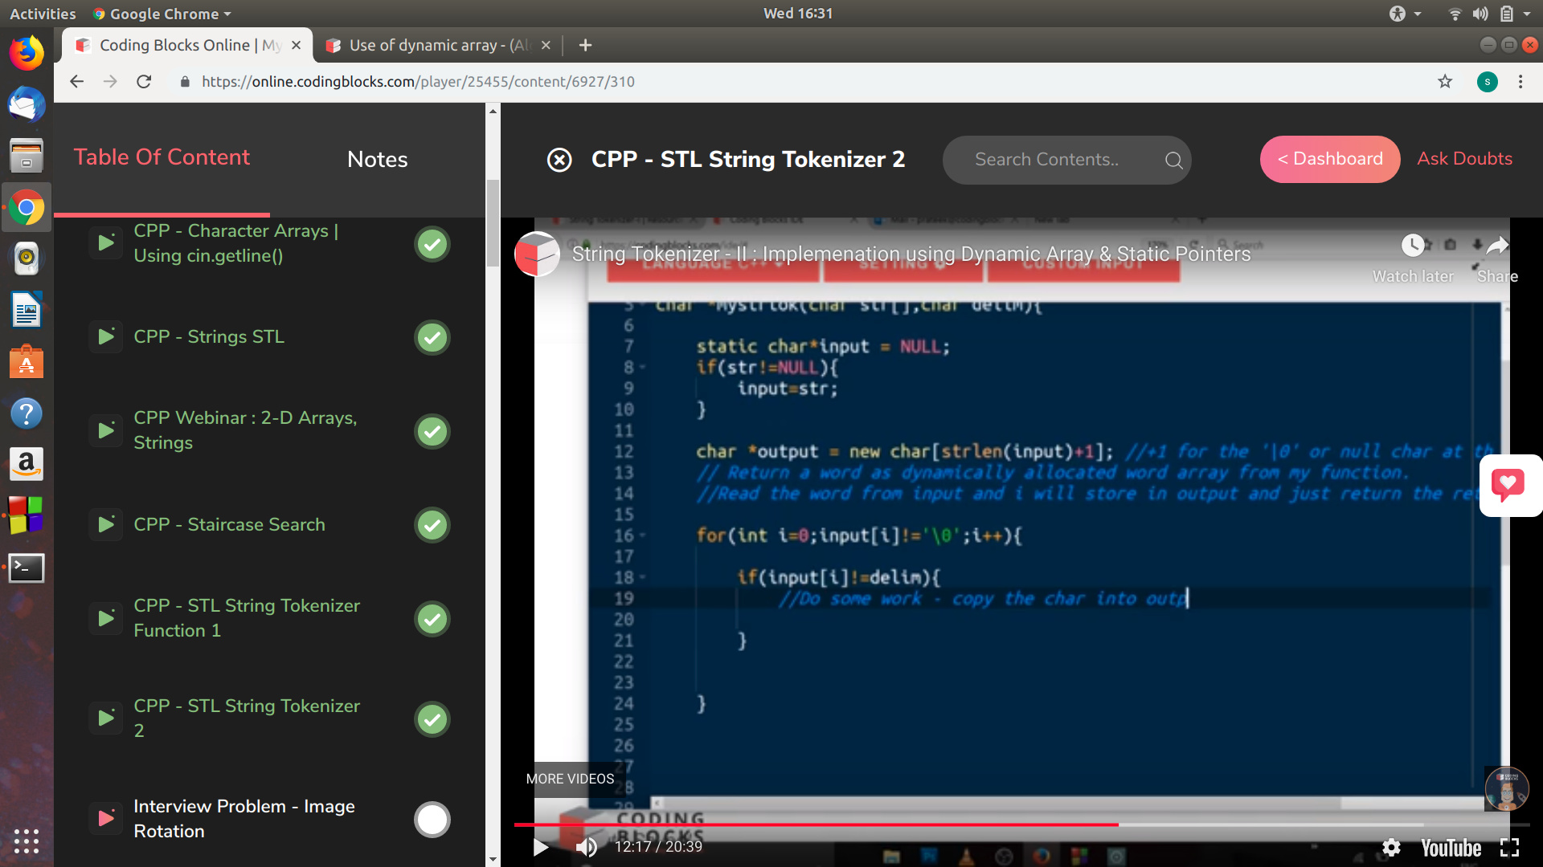
Task: Mark Interview Problem - Image Rotation complete
Action: tap(432, 820)
